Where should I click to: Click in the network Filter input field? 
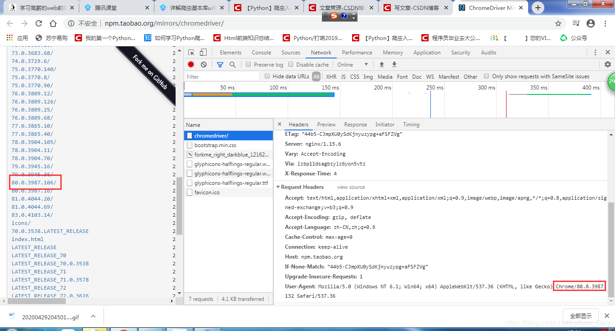[x=222, y=76]
